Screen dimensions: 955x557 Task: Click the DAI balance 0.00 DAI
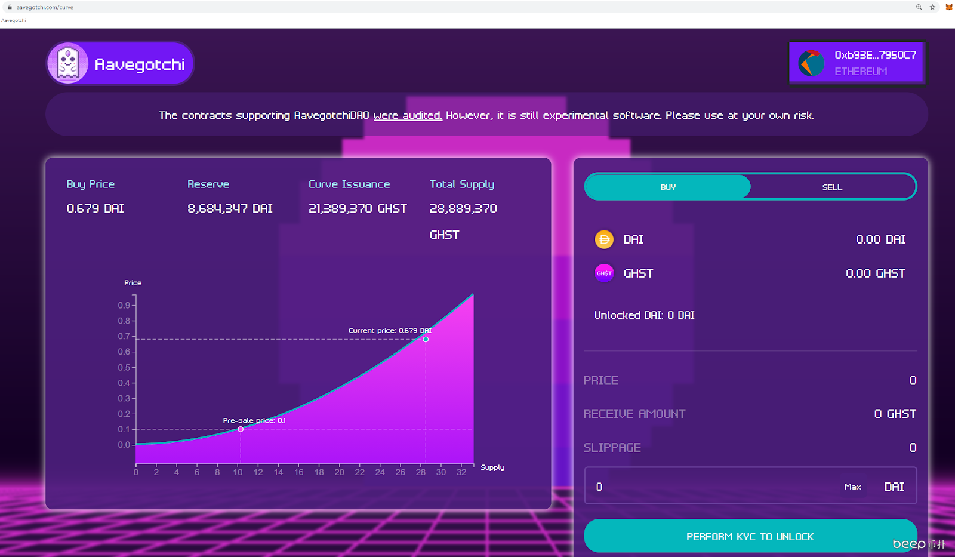[x=880, y=239]
